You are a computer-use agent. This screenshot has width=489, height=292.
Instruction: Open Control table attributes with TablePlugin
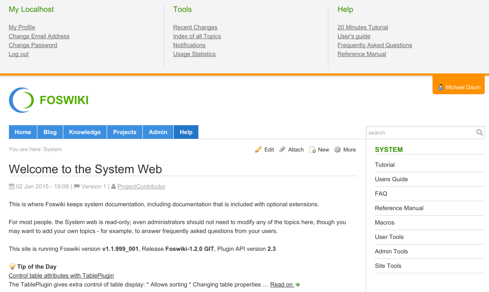[x=61, y=275]
